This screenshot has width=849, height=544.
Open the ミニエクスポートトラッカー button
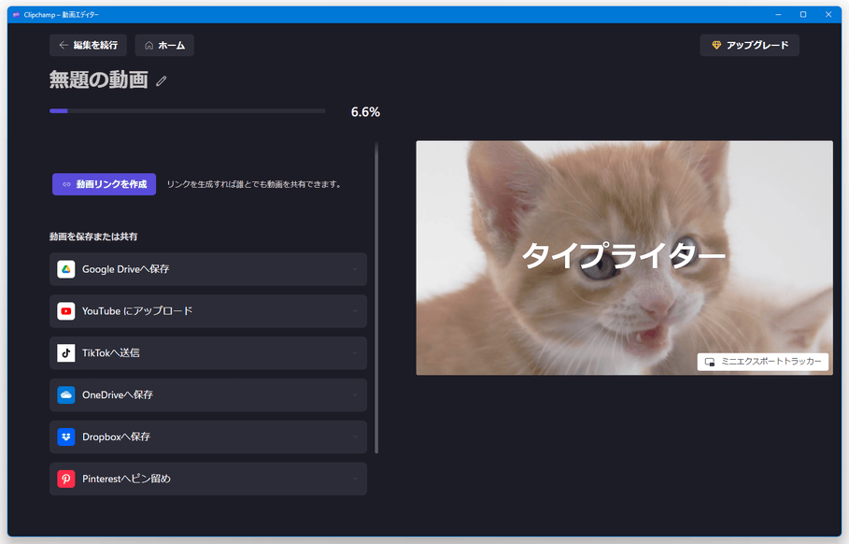(763, 362)
